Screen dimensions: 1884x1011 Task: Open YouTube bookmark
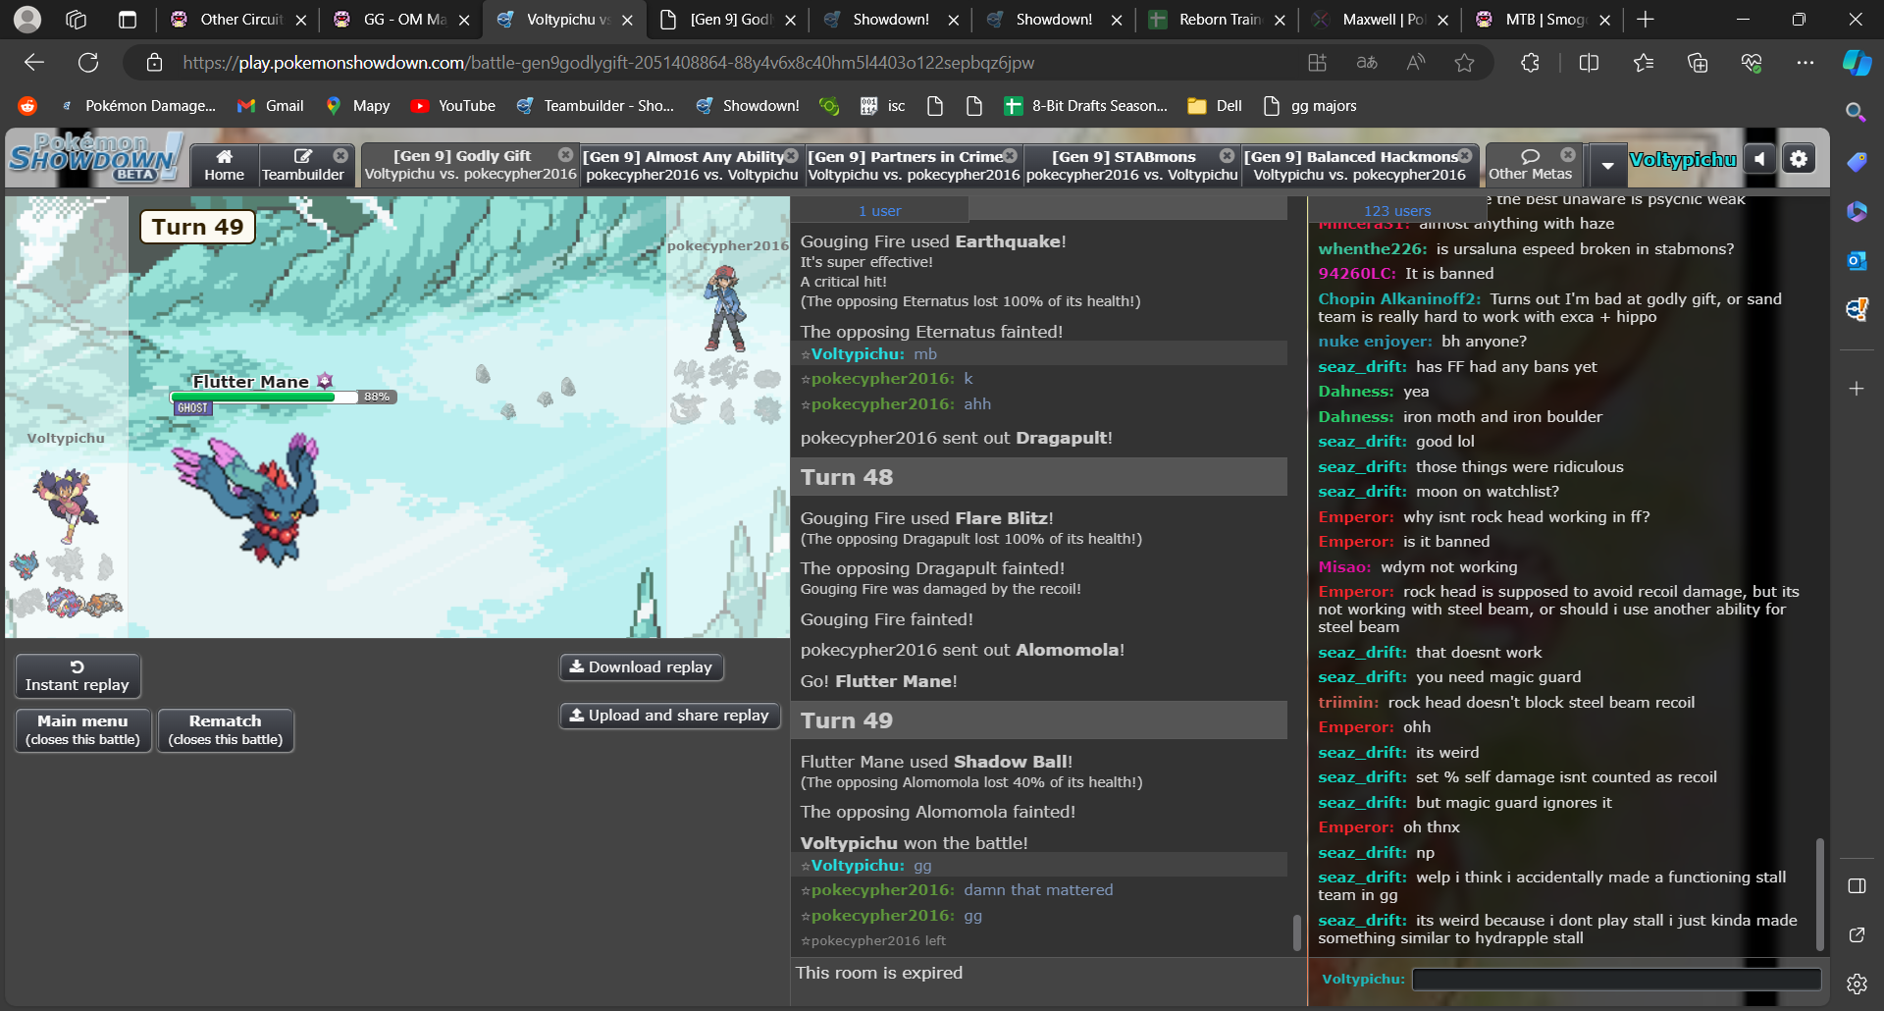pyautogui.click(x=453, y=106)
